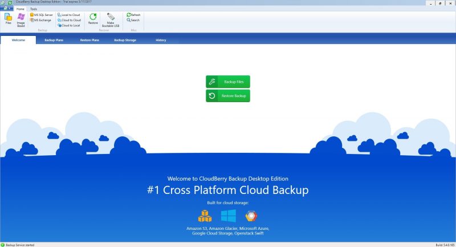Click 'Google Cloud Storage, Openstack Swift' text
Viewport: 456px width, 247px height.
pos(227,233)
